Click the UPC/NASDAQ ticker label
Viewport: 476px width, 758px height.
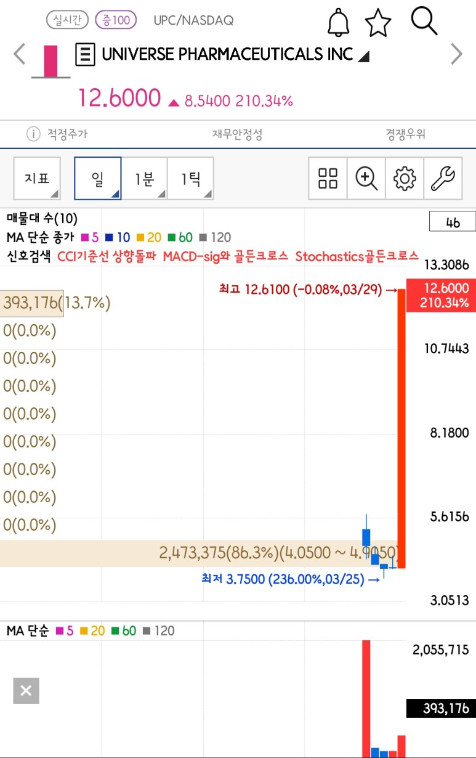193,20
